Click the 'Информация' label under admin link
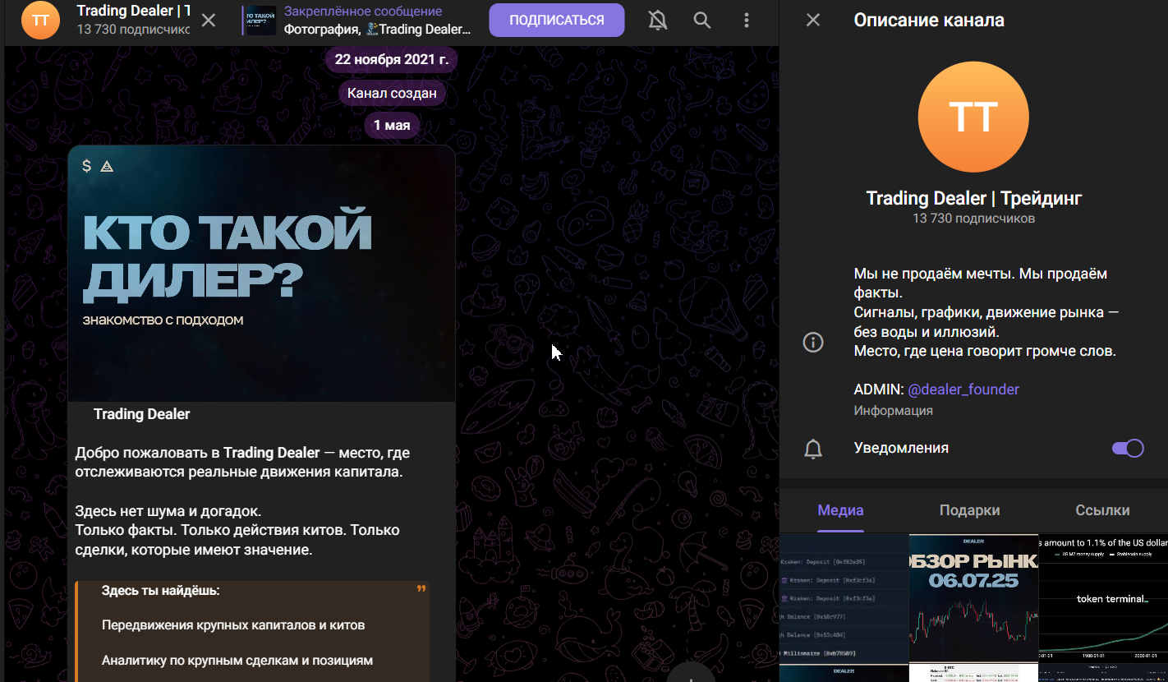 893,411
